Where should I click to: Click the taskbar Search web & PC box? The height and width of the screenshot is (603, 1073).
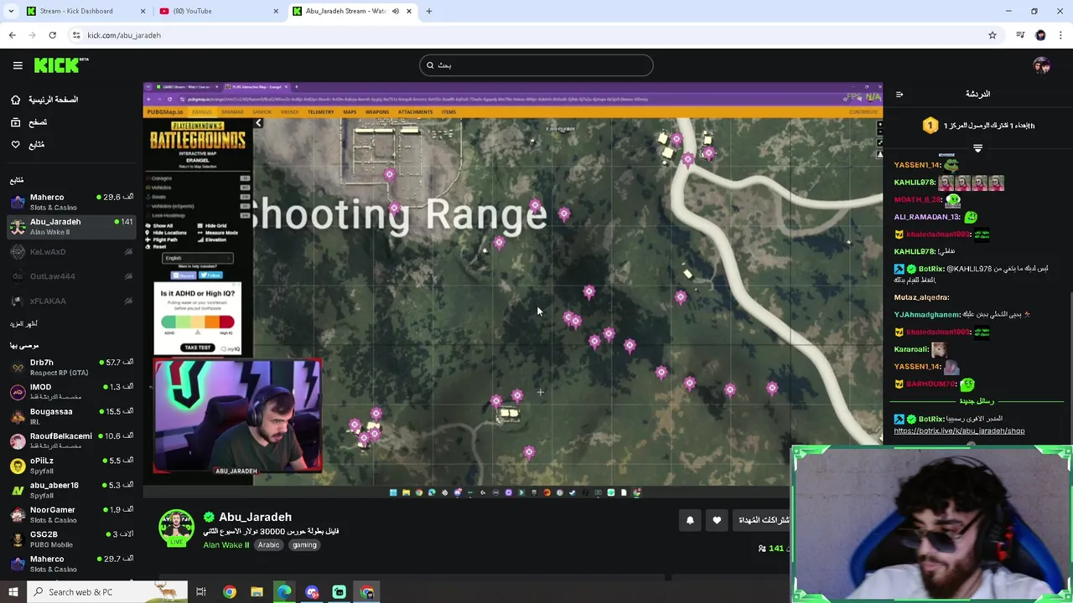(x=109, y=592)
